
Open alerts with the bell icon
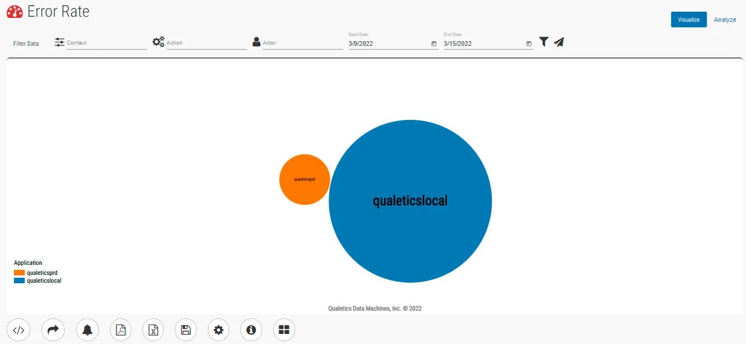[x=87, y=330]
